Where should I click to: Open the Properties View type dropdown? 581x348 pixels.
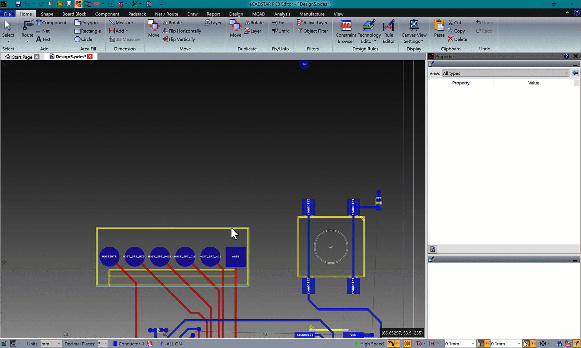pos(505,73)
